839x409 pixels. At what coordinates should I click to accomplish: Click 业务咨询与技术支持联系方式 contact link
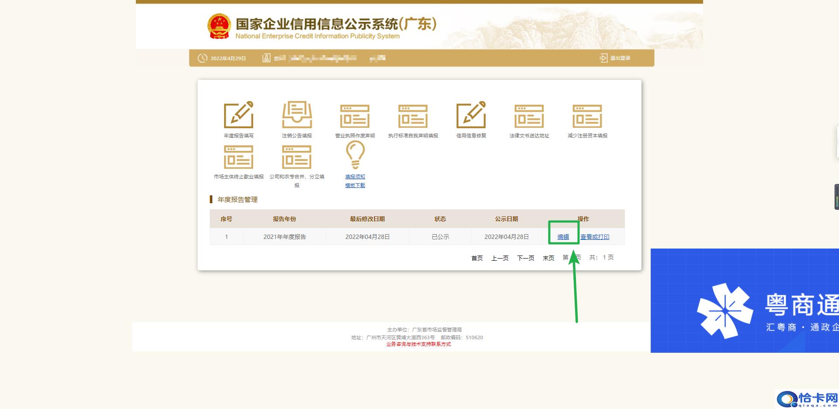click(418, 344)
